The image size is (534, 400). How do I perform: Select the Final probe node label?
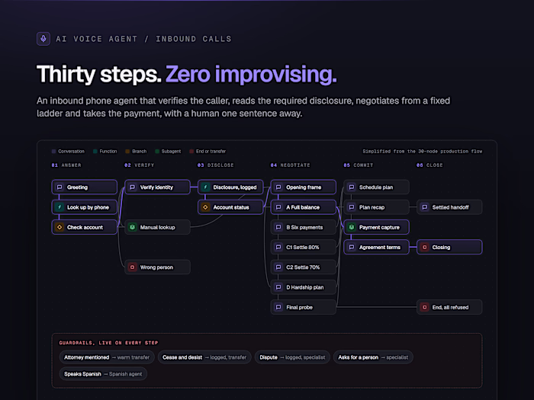coord(299,308)
